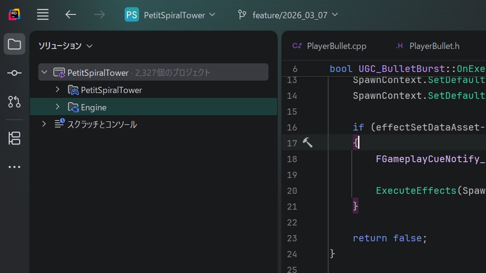Click the PS project badge icon
Image resolution: width=486 pixels, height=273 pixels.
(x=132, y=14)
